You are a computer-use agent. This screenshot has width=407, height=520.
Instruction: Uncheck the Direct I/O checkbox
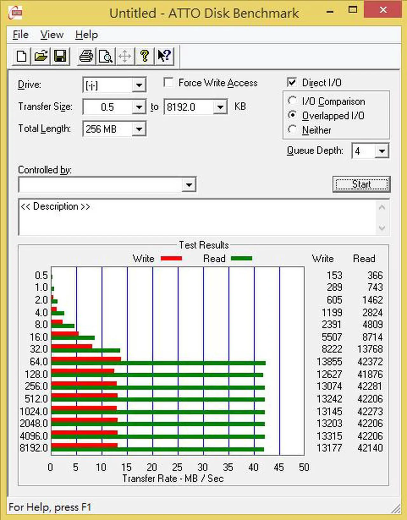pos(292,82)
